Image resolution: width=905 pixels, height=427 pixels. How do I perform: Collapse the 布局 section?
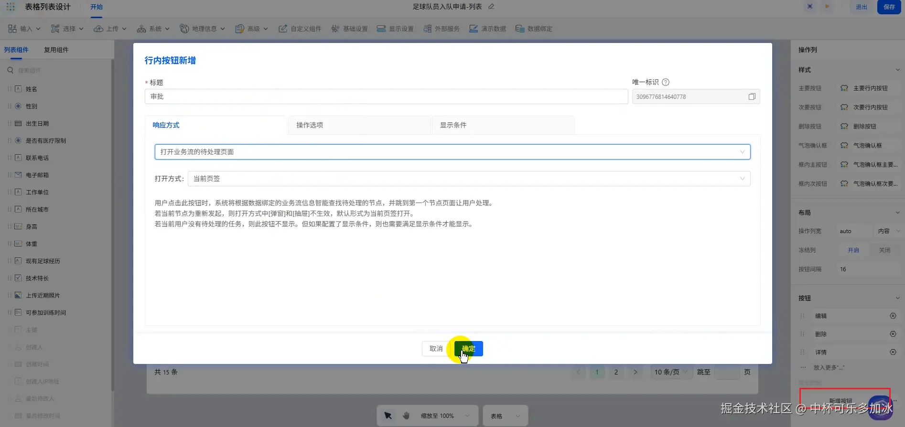897,213
